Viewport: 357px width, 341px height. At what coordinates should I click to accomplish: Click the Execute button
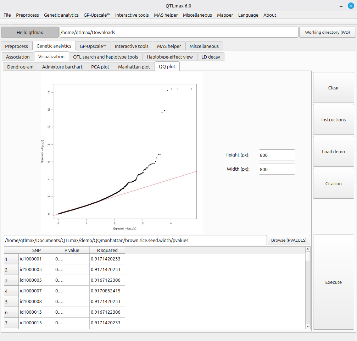pyautogui.click(x=333, y=282)
